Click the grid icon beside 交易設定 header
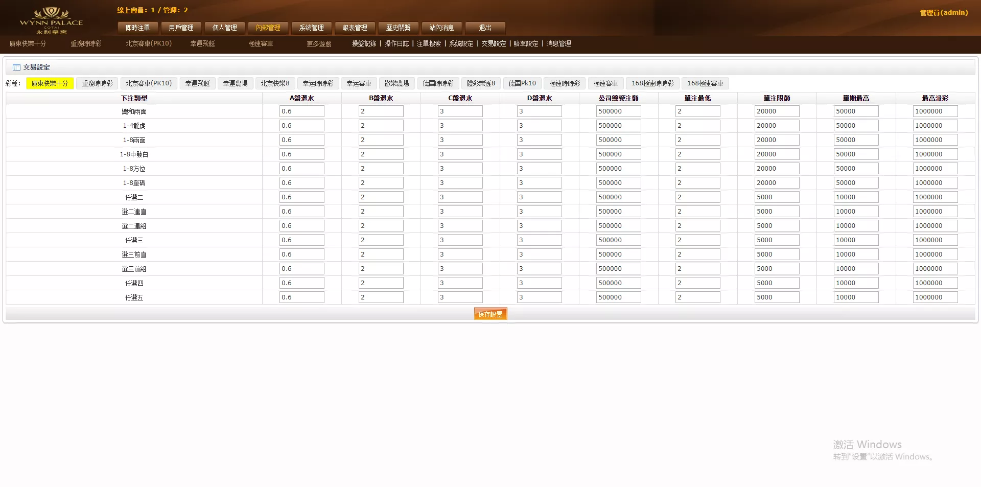Screen dimensions: 981x487 16,67
